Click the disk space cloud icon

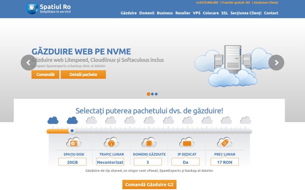coord(74,143)
